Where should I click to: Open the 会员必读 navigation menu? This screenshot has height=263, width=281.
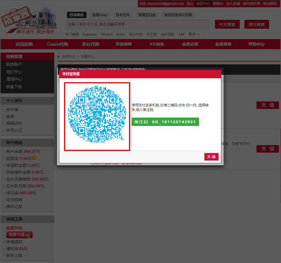[x=190, y=44]
